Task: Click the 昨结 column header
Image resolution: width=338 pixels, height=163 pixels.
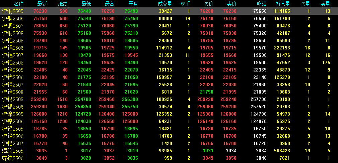Action: click(x=262, y=4)
